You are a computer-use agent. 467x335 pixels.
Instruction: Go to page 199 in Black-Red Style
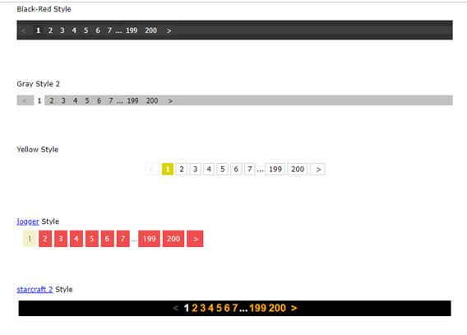point(132,30)
